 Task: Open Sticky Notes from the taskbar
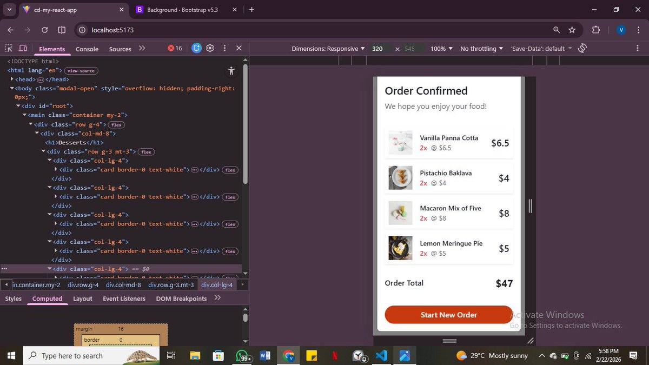click(x=311, y=356)
